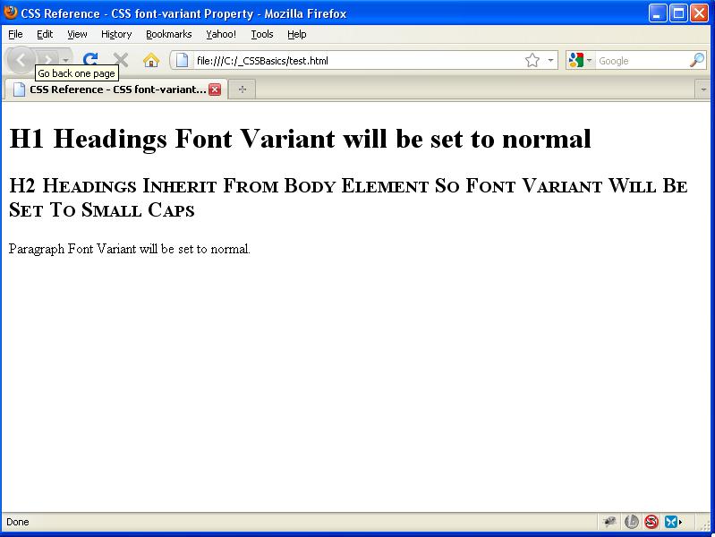Screen dimensions: 715x537
Task: Click the Paragraph Font Variant text
Action: click(130, 249)
